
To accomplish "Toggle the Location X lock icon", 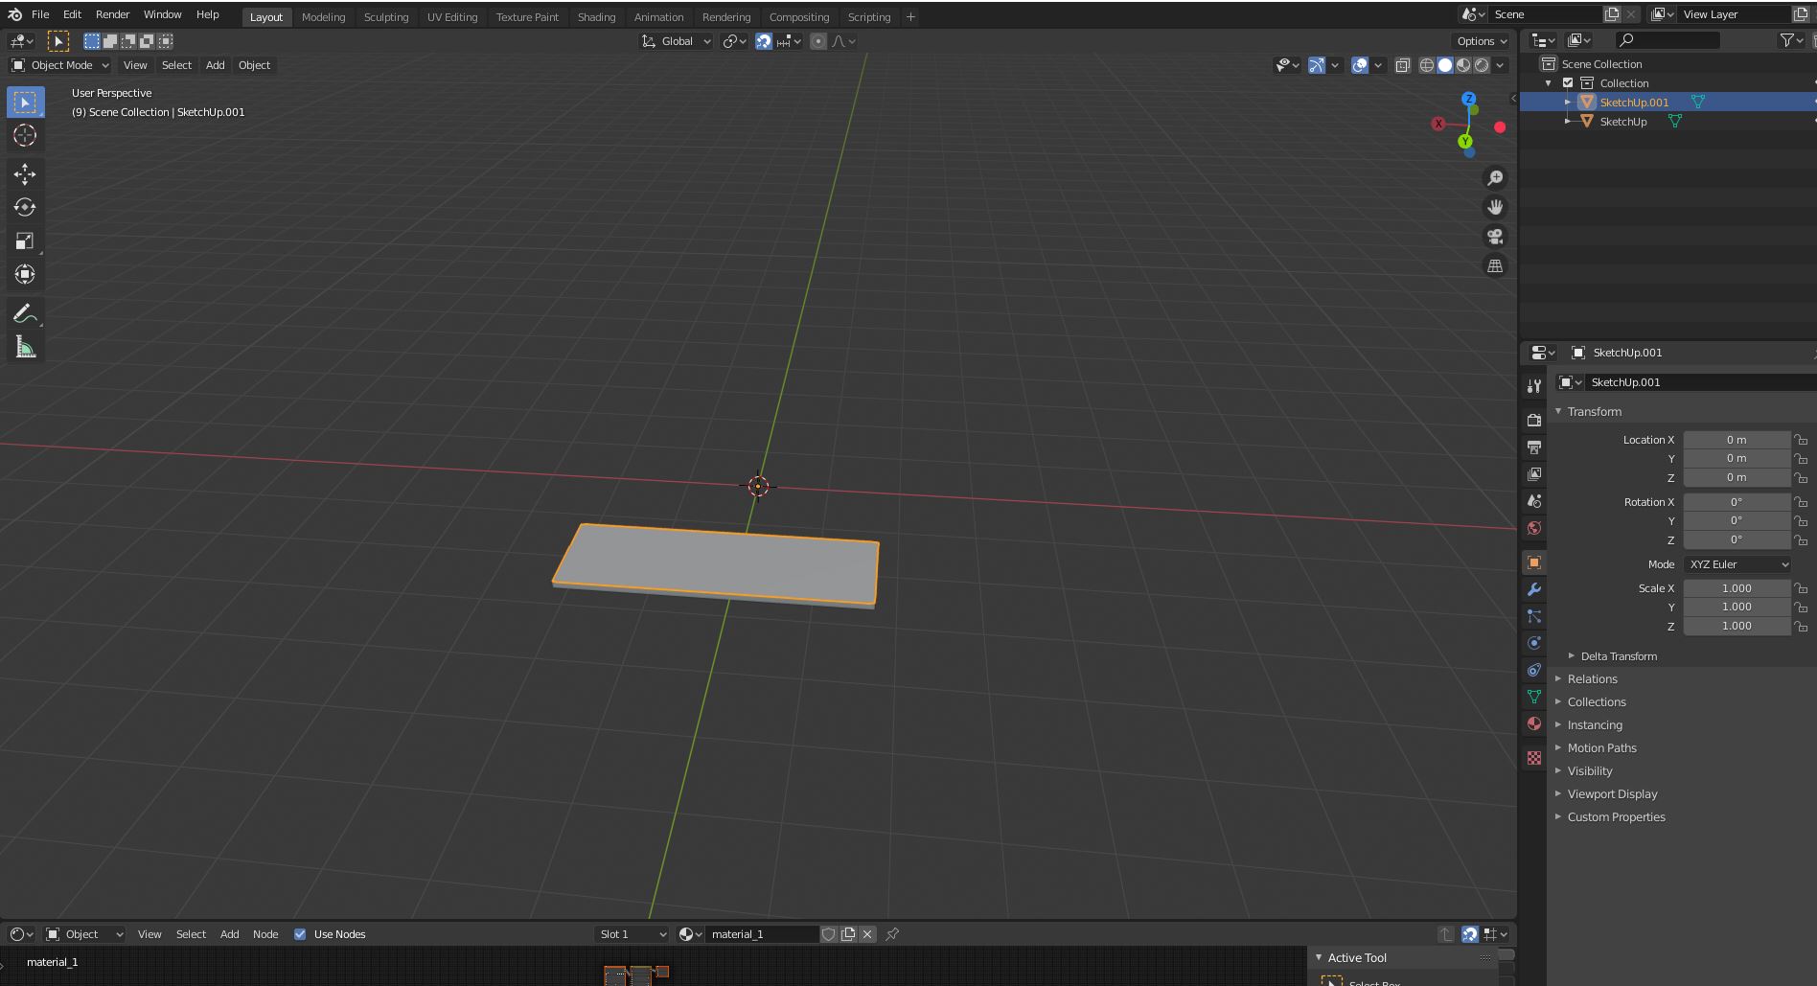I will [x=1802, y=440].
